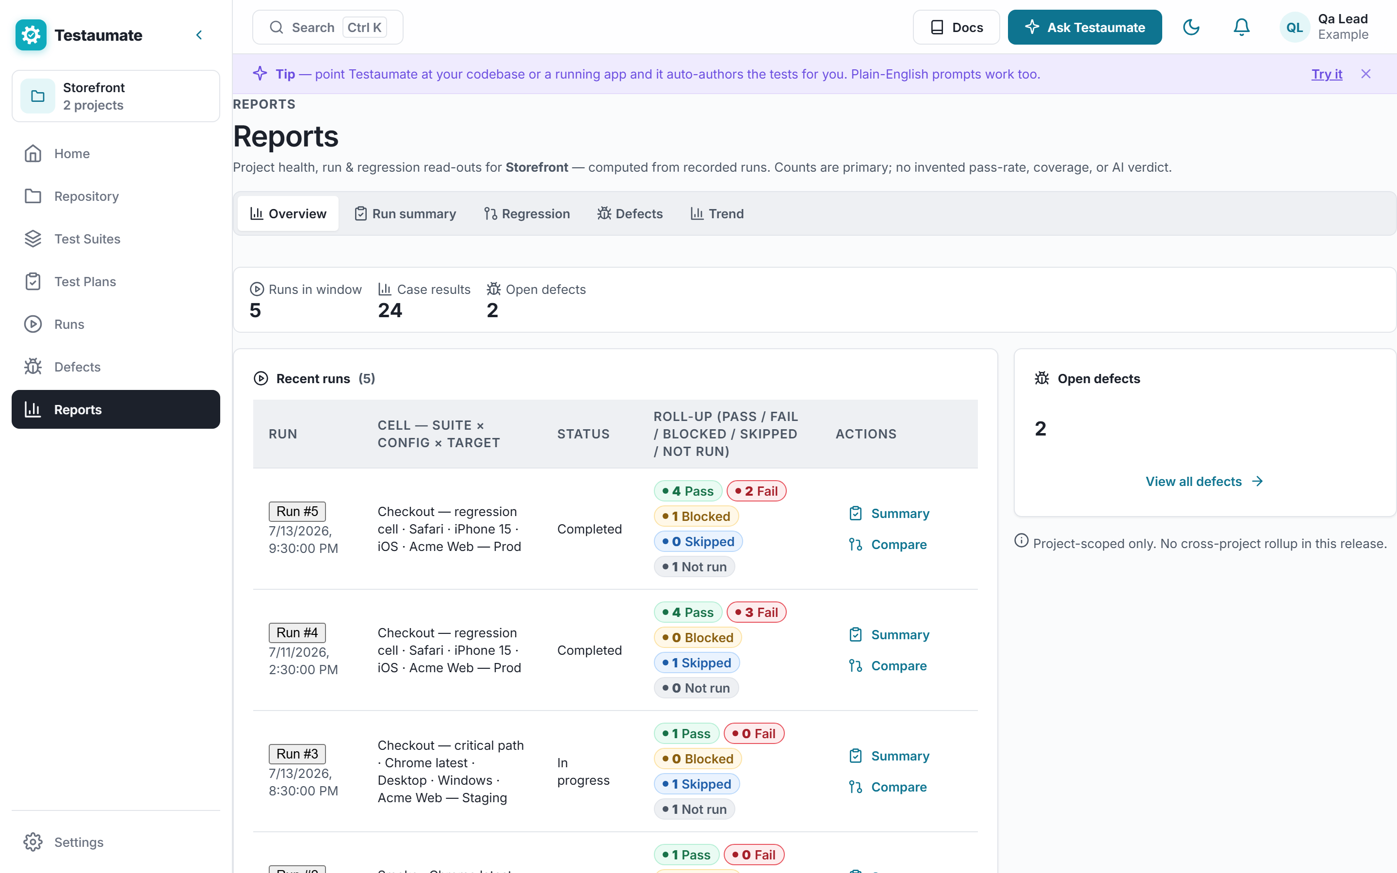Open the Run #5 badge

point(297,512)
